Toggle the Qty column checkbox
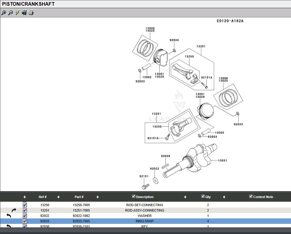This screenshot has height=234, width=291. coord(203,197)
